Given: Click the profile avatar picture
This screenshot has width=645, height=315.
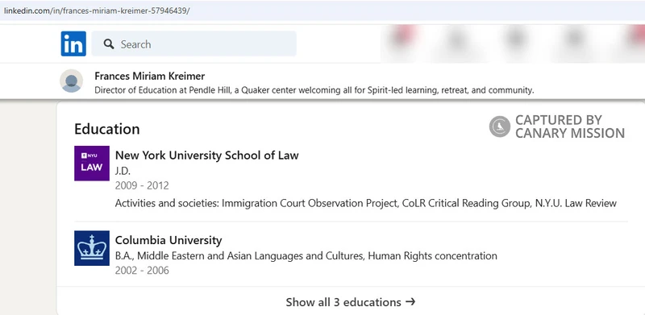Looking at the screenshot, I should pos(72,81).
